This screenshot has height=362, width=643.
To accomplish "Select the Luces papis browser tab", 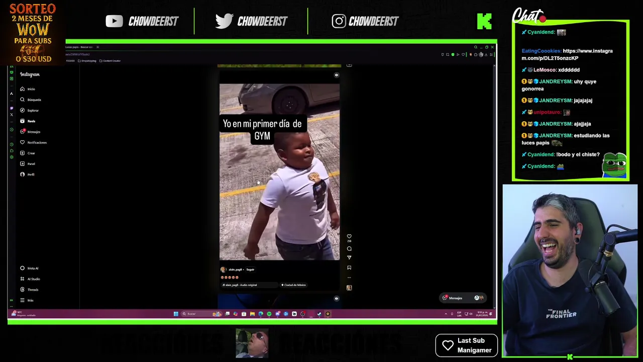I will pos(79,47).
